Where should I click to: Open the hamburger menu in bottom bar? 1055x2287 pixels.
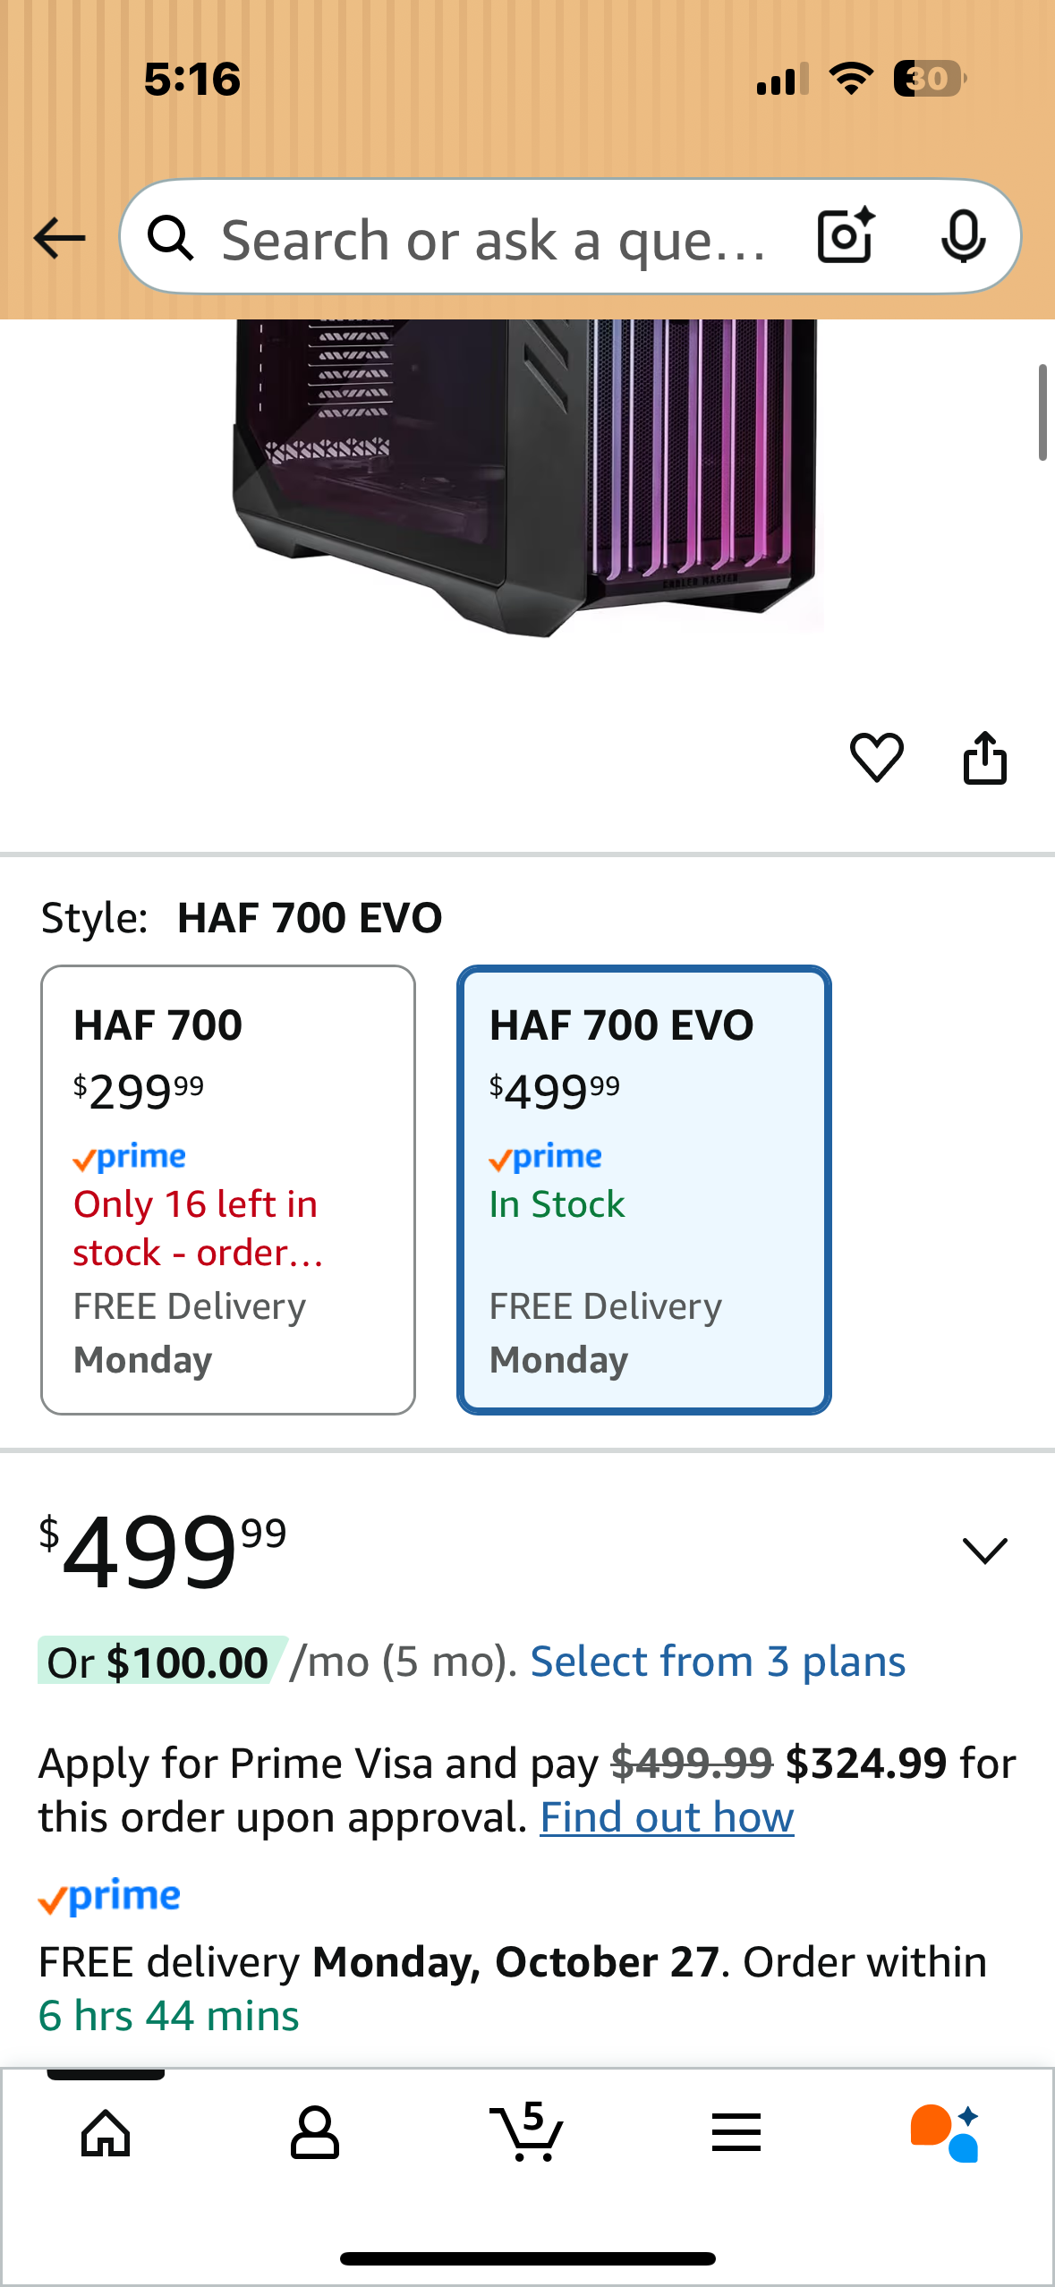(736, 2134)
